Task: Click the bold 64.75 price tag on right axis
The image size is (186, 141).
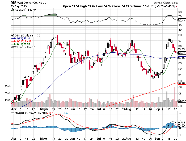Action: (181, 53)
